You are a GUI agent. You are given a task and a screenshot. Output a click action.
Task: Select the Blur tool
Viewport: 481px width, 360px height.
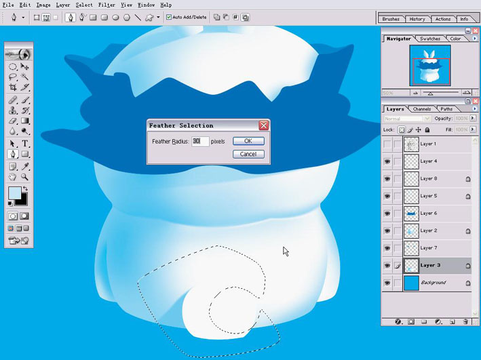tap(13, 132)
